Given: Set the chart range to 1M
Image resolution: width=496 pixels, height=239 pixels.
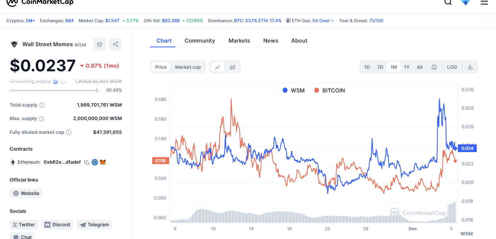Looking at the screenshot, I should 394,67.
